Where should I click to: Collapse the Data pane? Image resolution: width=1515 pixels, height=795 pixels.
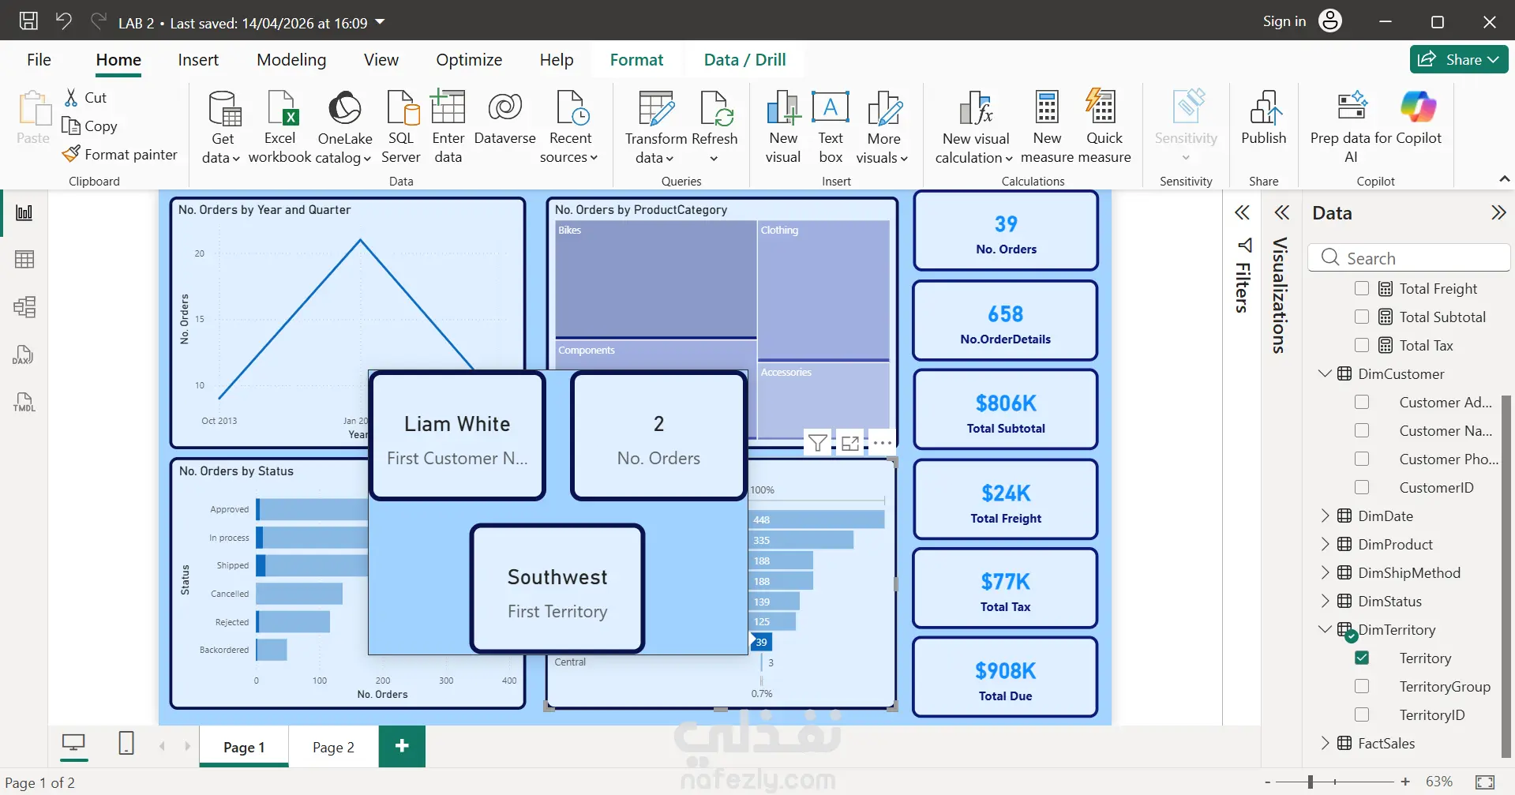coord(1498,212)
